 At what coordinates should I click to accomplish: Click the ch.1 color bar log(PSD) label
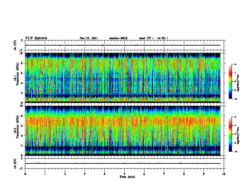coord(238,83)
